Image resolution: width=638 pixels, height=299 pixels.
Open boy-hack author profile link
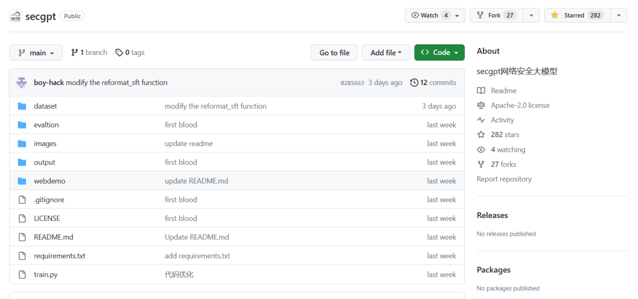click(49, 83)
